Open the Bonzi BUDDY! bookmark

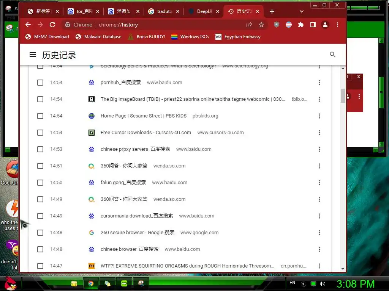[146, 37]
